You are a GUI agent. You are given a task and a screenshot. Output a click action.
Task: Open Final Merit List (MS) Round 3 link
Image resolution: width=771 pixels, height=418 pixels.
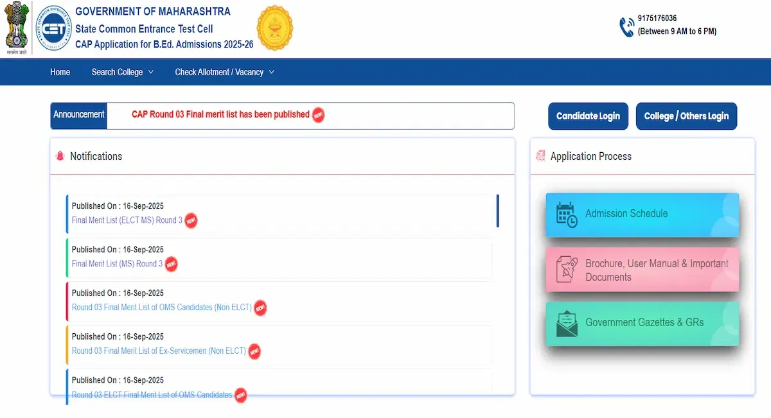click(117, 264)
